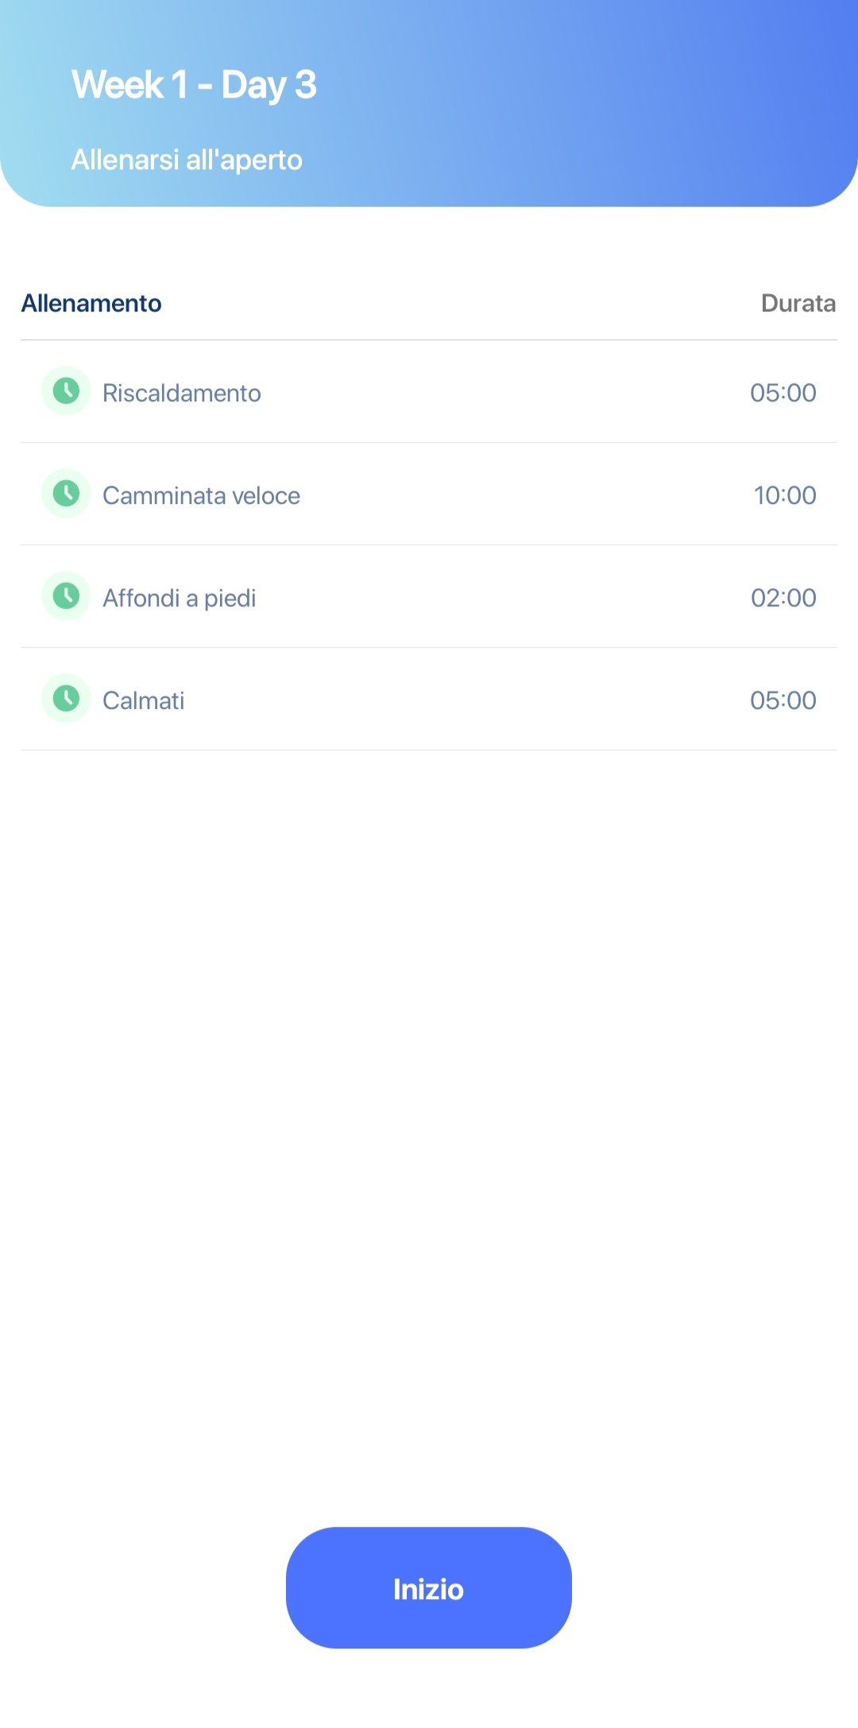Screen dimensions: 858x1728
Task: Tap the Riscaldamento 05:00 duration
Action: (783, 393)
